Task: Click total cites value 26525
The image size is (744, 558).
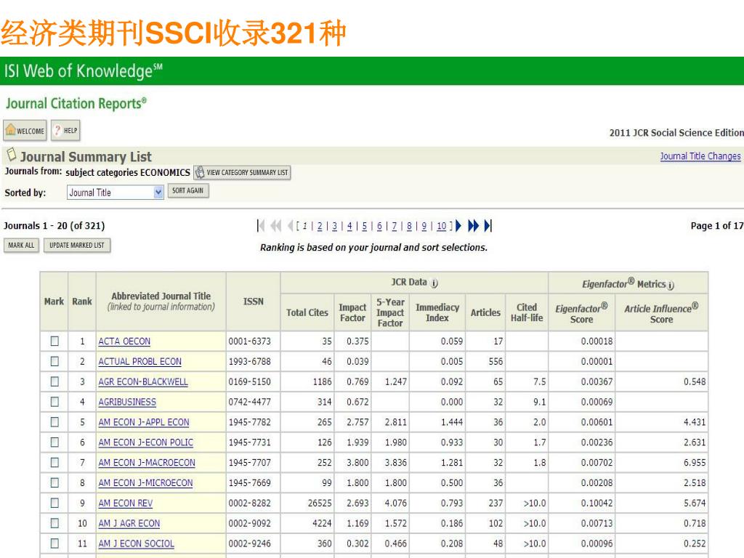Action: point(320,503)
